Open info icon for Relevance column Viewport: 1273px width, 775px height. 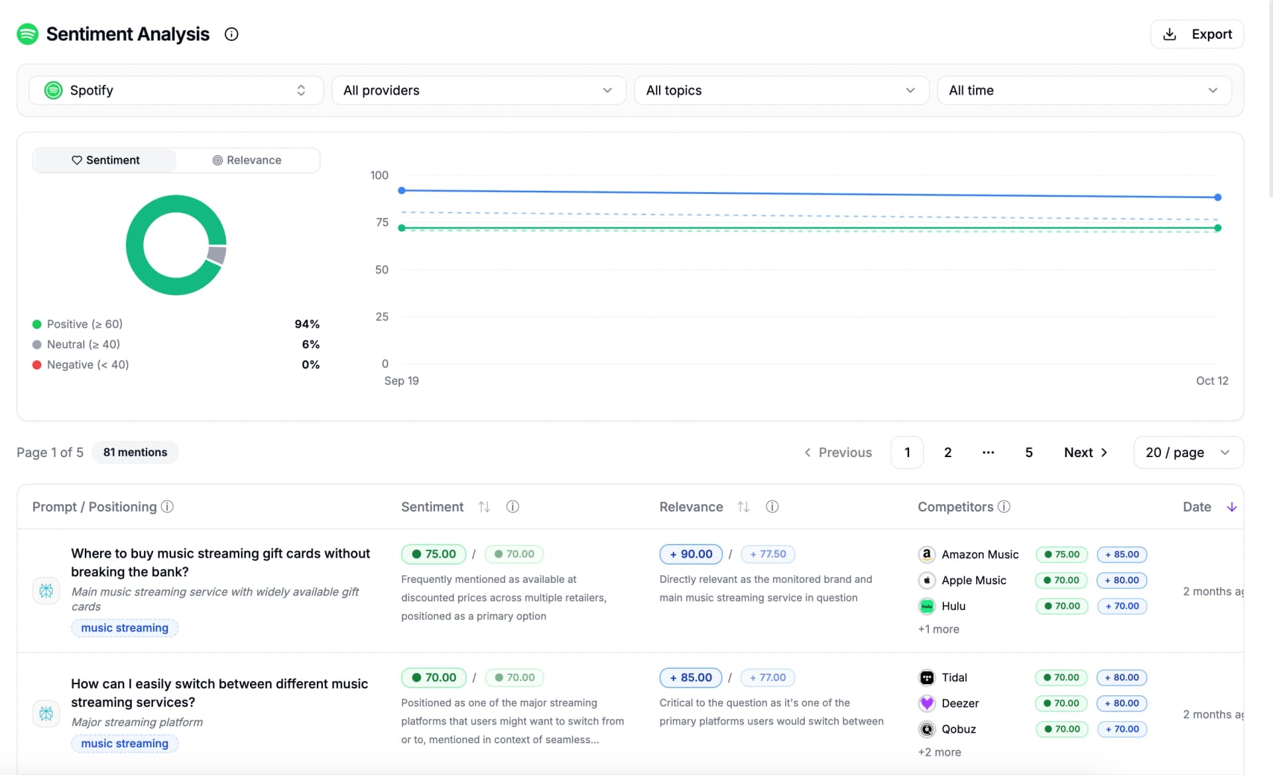point(772,507)
